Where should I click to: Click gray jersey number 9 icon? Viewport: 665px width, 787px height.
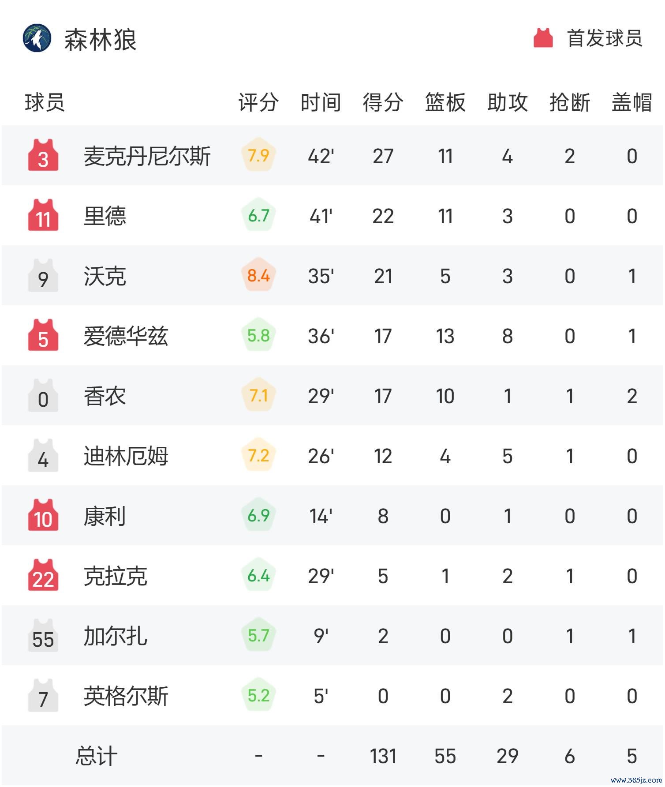click(x=43, y=275)
